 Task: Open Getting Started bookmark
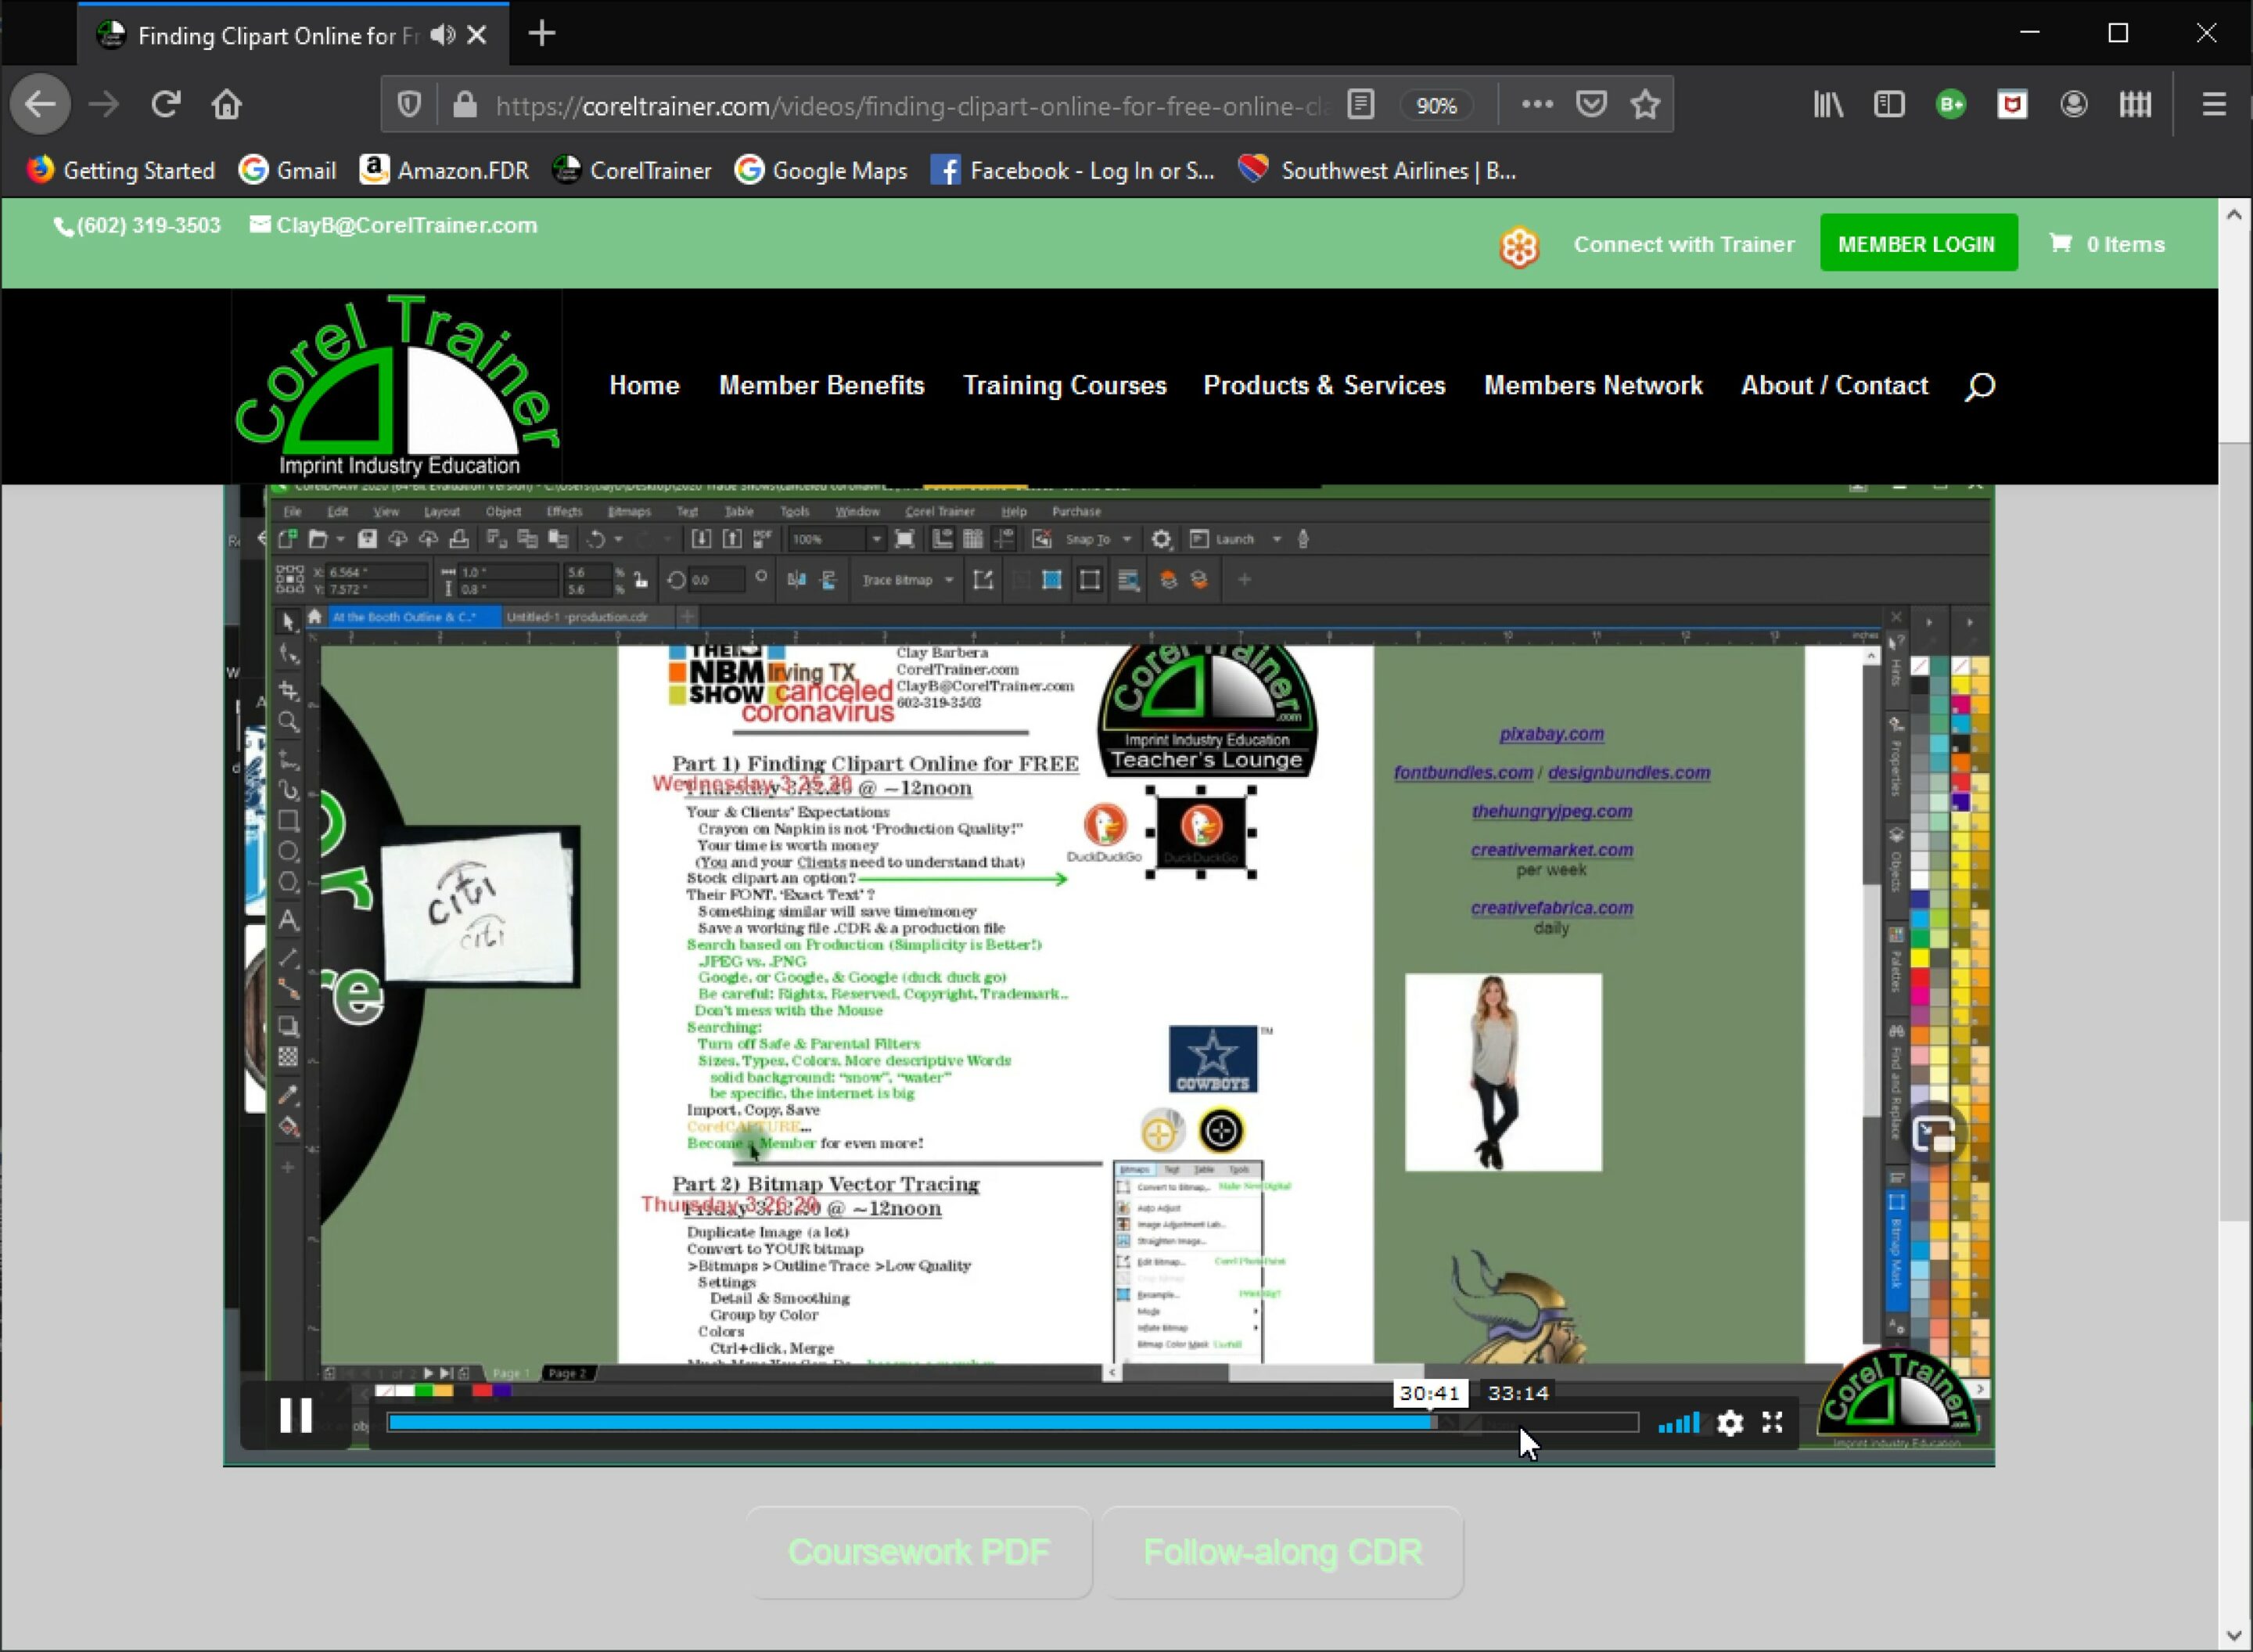[x=121, y=171]
